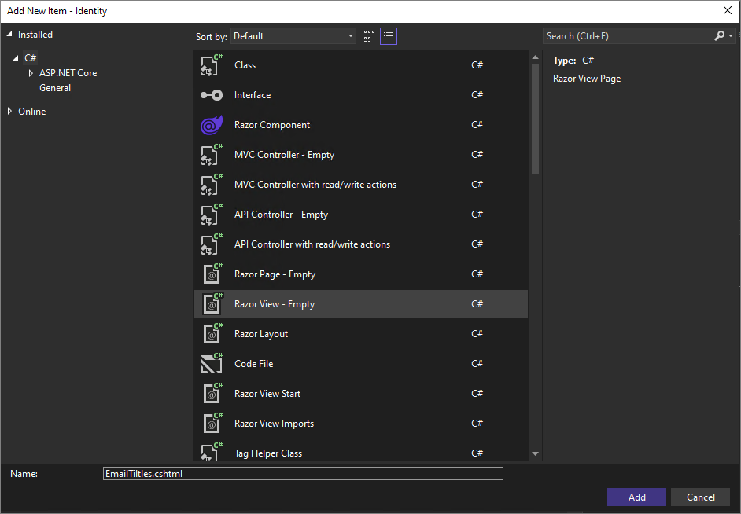Screen dimensions: 741x514
Task: Click the Razor View Start icon
Action: (x=212, y=394)
